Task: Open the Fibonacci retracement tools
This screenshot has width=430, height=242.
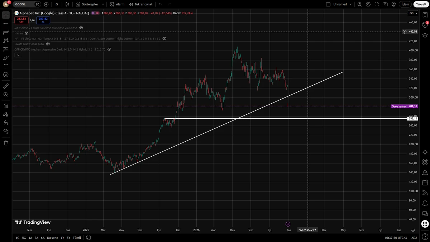Action: pos(6,32)
